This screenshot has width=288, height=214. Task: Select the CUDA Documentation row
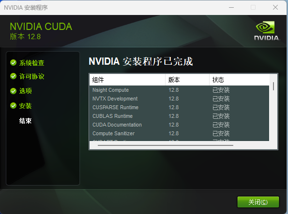179,125
